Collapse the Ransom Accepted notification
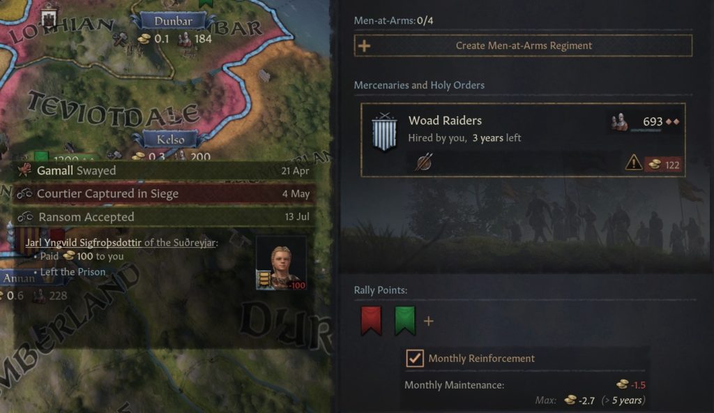714x413 pixels. tap(163, 216)
